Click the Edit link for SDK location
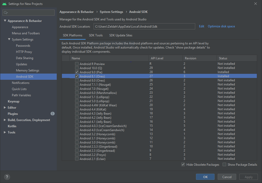The width and height of the screenshot is (262, 183). 201,26
